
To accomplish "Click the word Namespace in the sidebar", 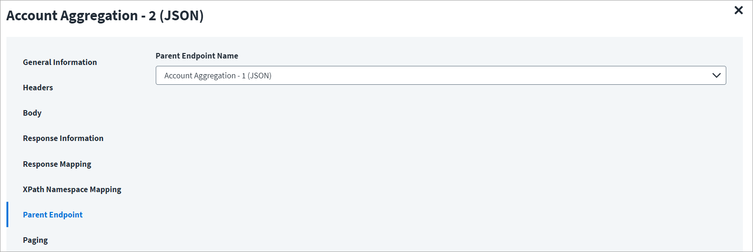I will 67,189.
